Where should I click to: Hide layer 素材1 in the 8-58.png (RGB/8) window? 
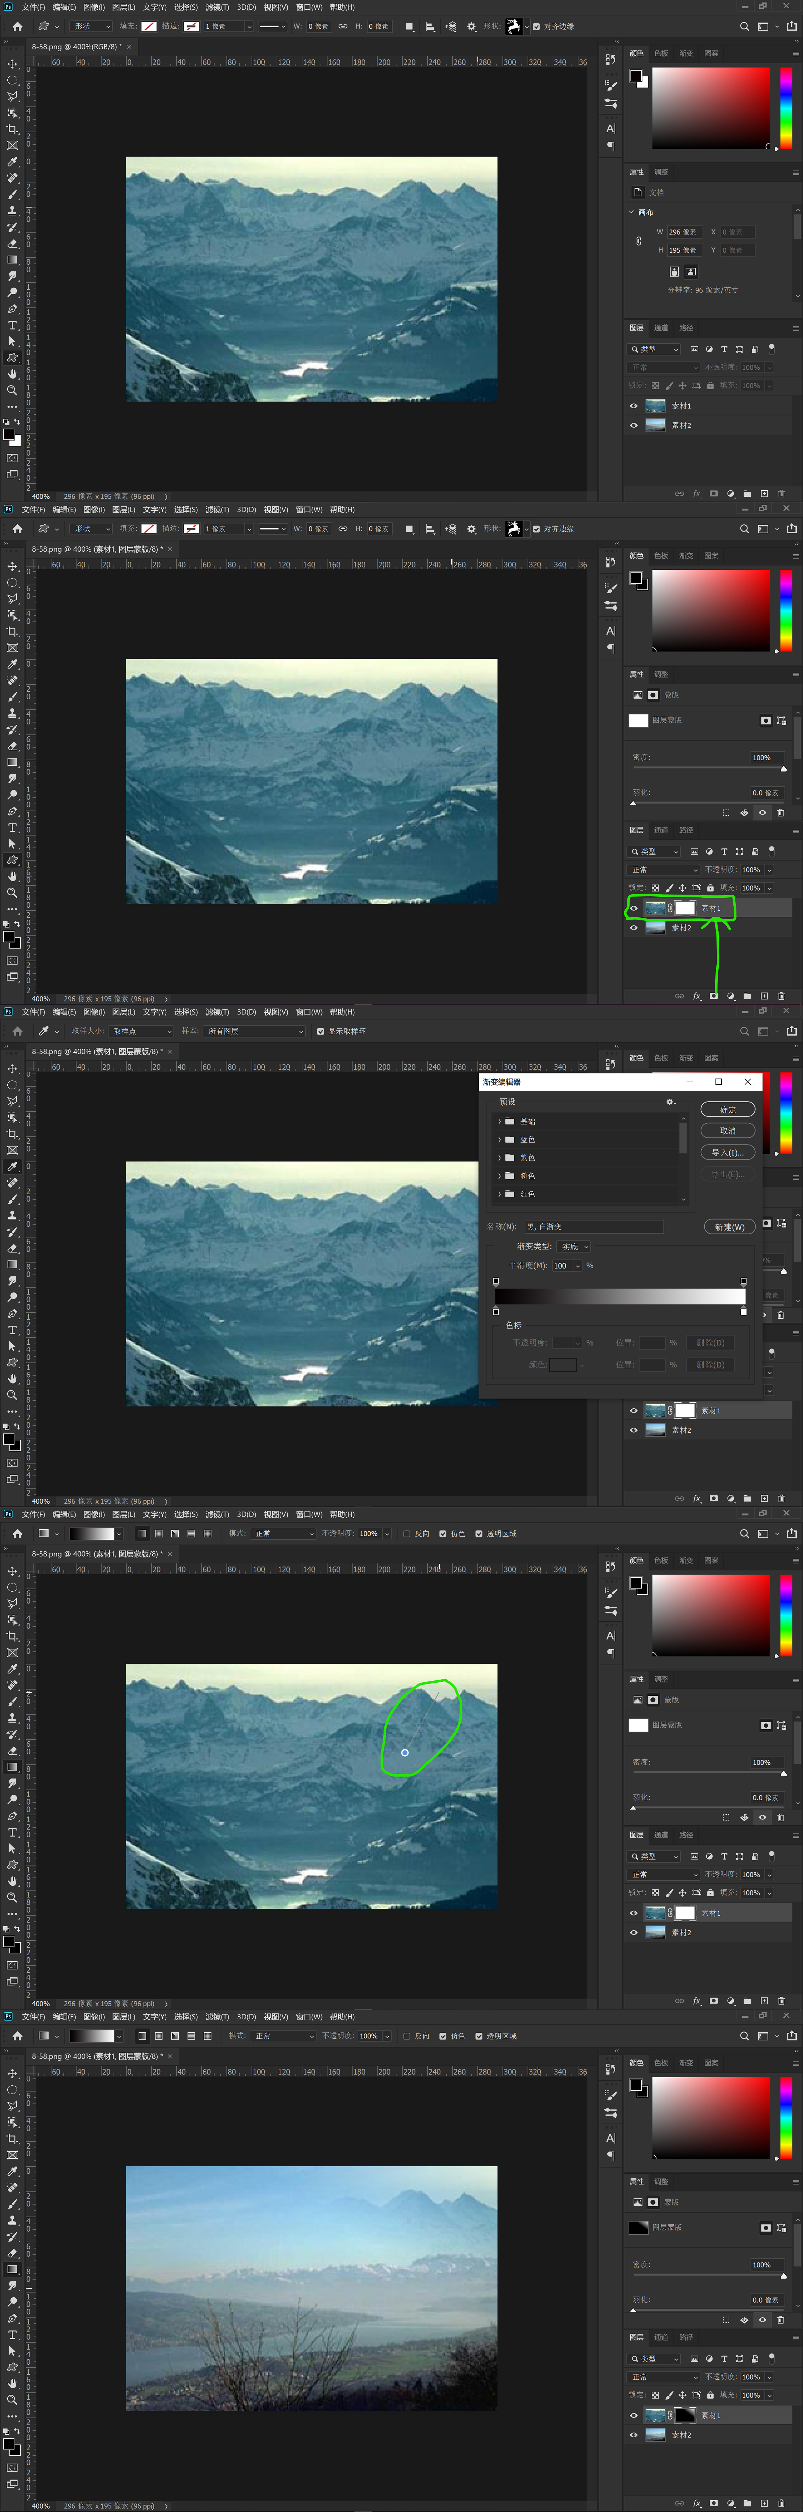633,406
